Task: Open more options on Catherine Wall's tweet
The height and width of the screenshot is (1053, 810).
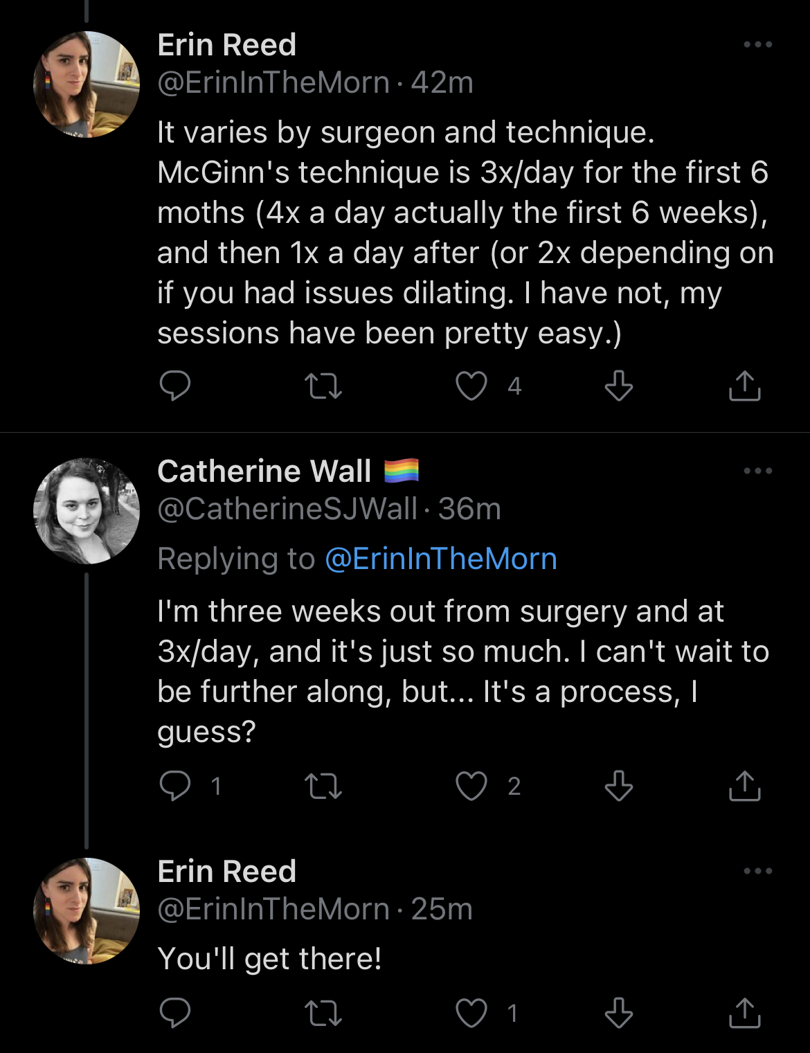Action: tap(757, 471)
